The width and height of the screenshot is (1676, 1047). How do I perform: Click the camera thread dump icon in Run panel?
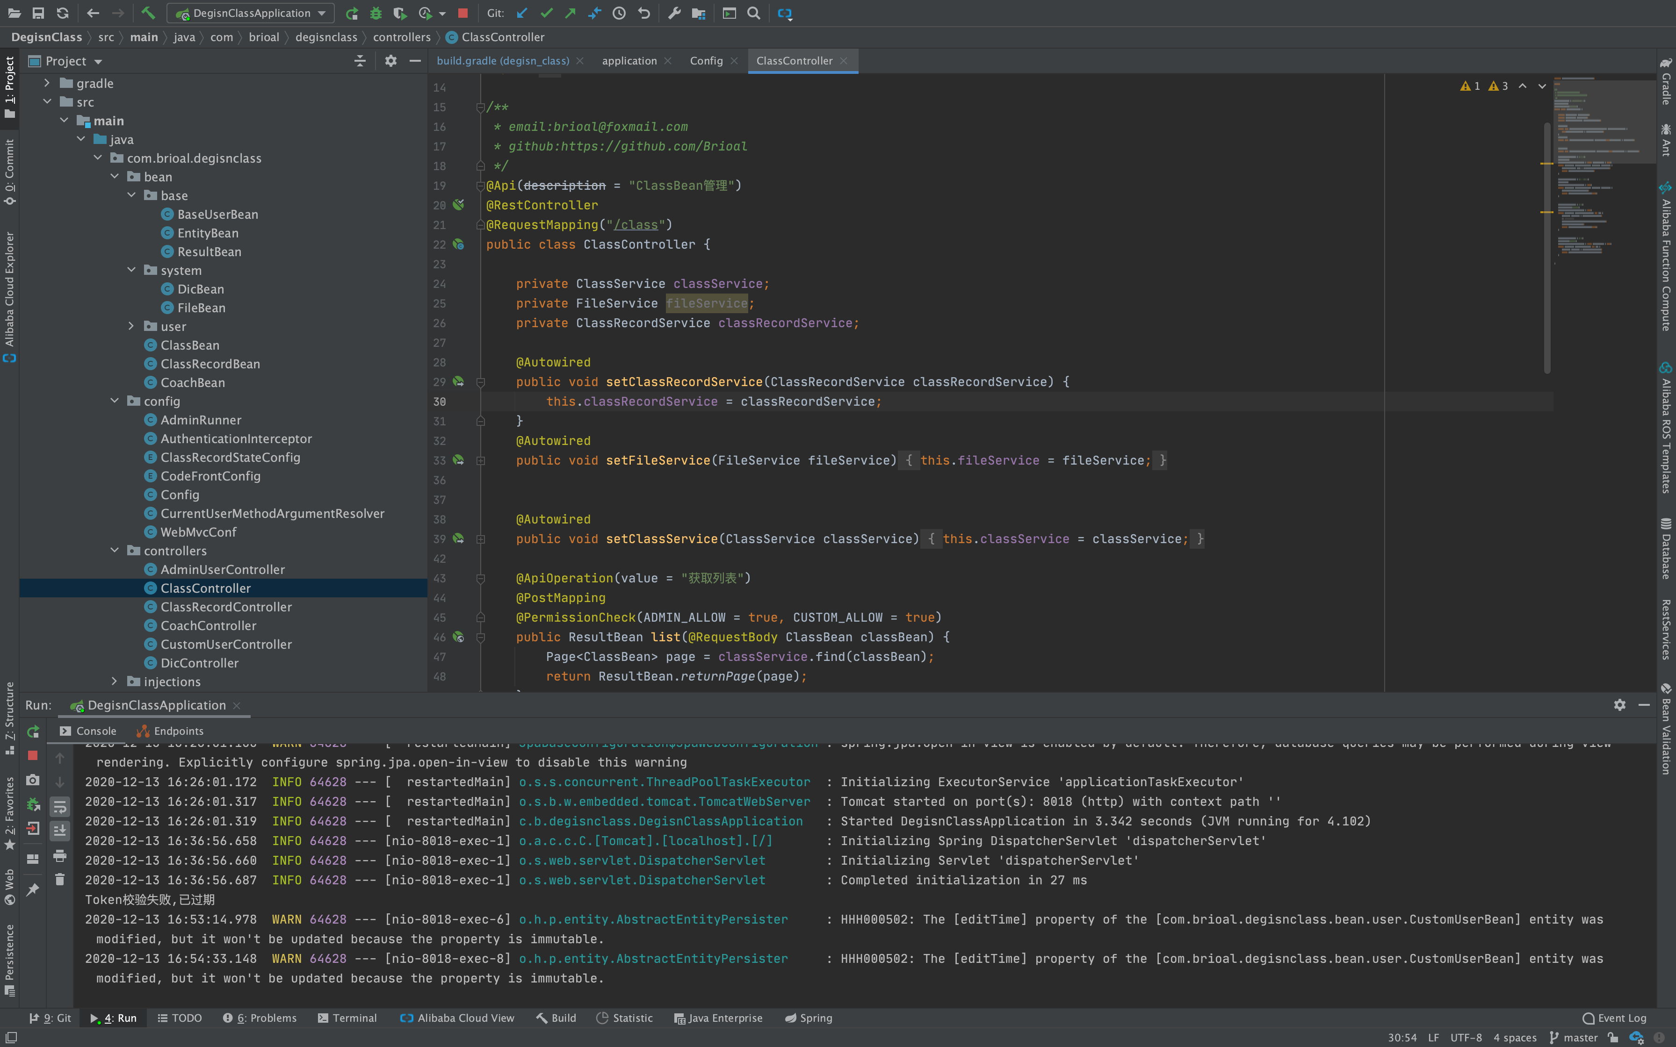coord(33,780)
